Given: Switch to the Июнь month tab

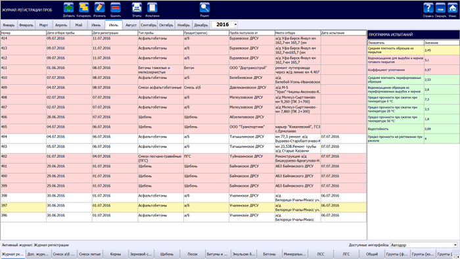Looking at the screenshot, I should click(96, 25).
